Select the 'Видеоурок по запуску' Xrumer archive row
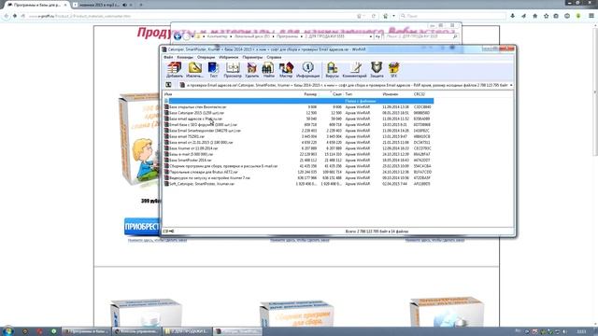 tap(298, 178)
